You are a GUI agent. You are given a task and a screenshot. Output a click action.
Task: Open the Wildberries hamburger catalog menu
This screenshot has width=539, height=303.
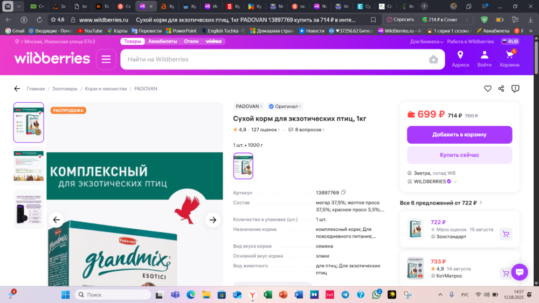point(106,59)
